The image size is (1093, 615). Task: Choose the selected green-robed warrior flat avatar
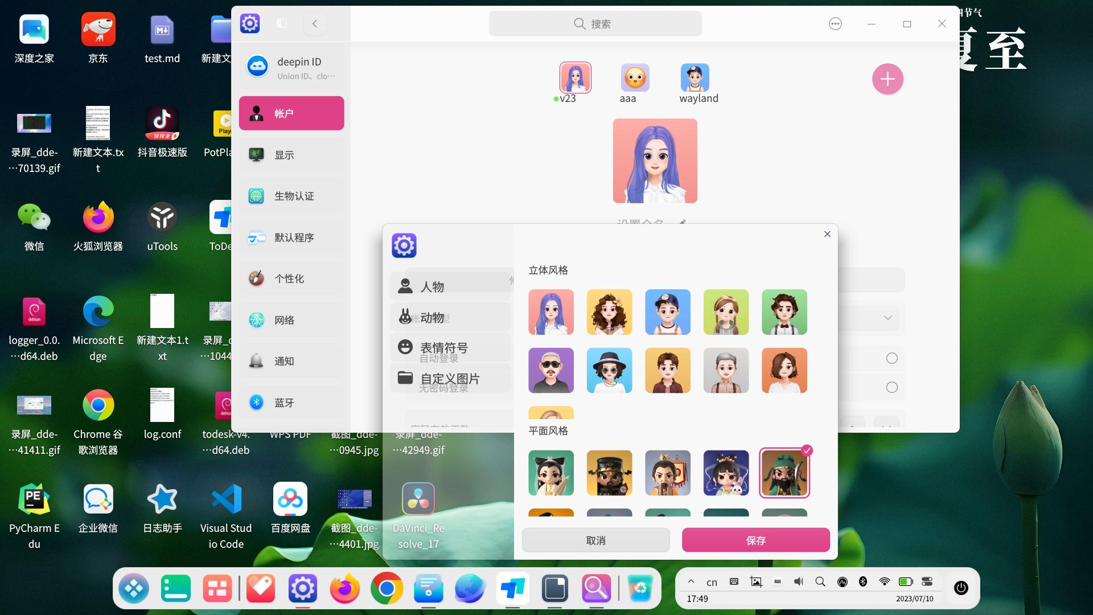click(784, 473)
